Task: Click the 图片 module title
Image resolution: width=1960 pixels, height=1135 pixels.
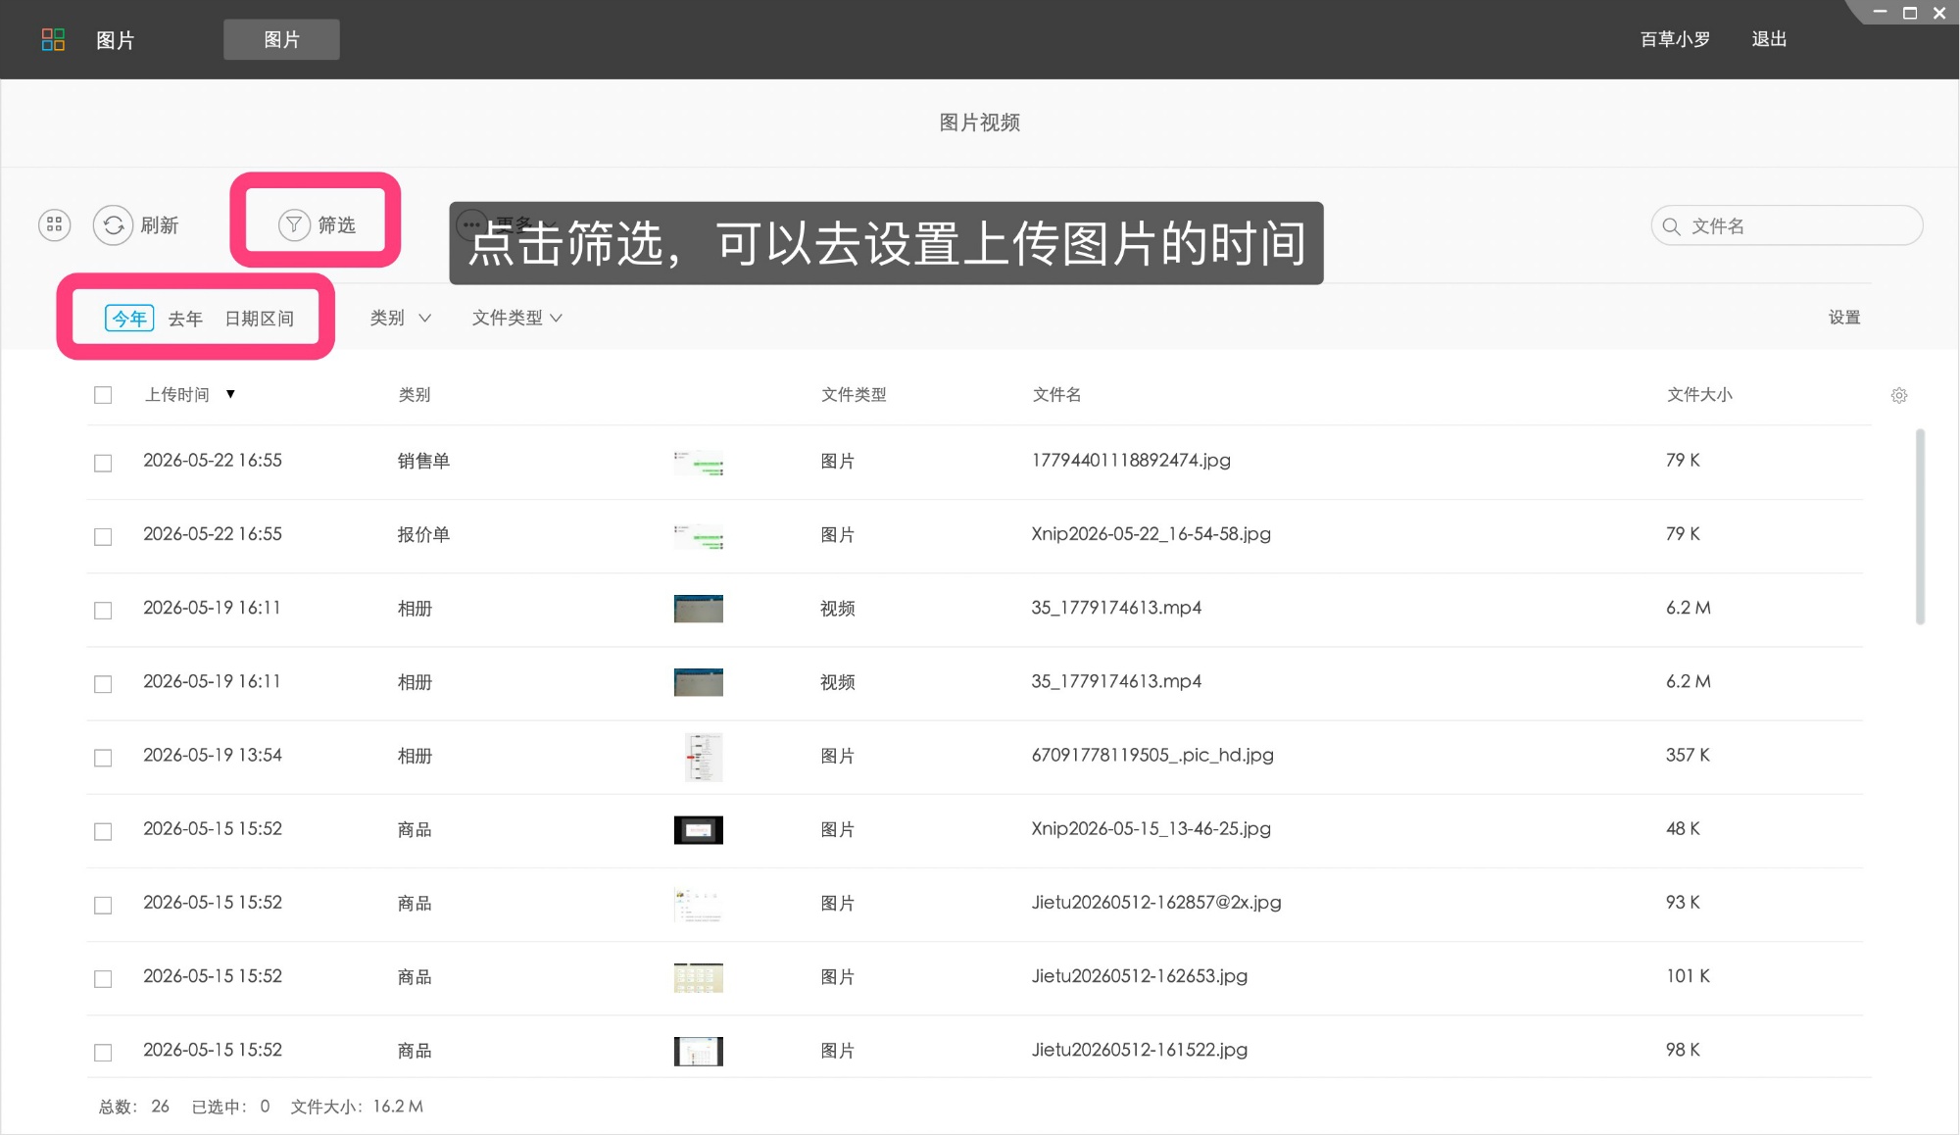Action: [x=115, y=40]
